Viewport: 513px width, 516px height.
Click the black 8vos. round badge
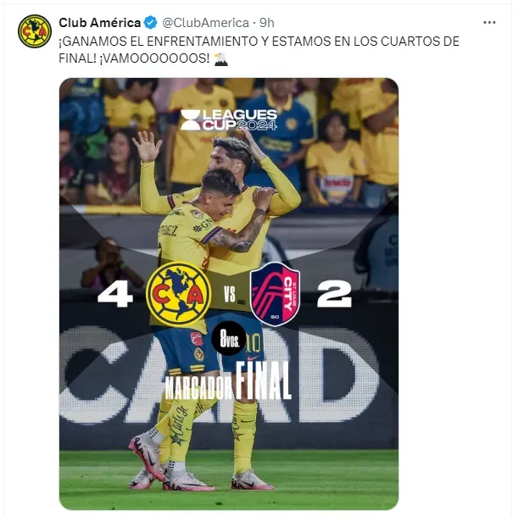pyautogui.click(x=229, y=338)
